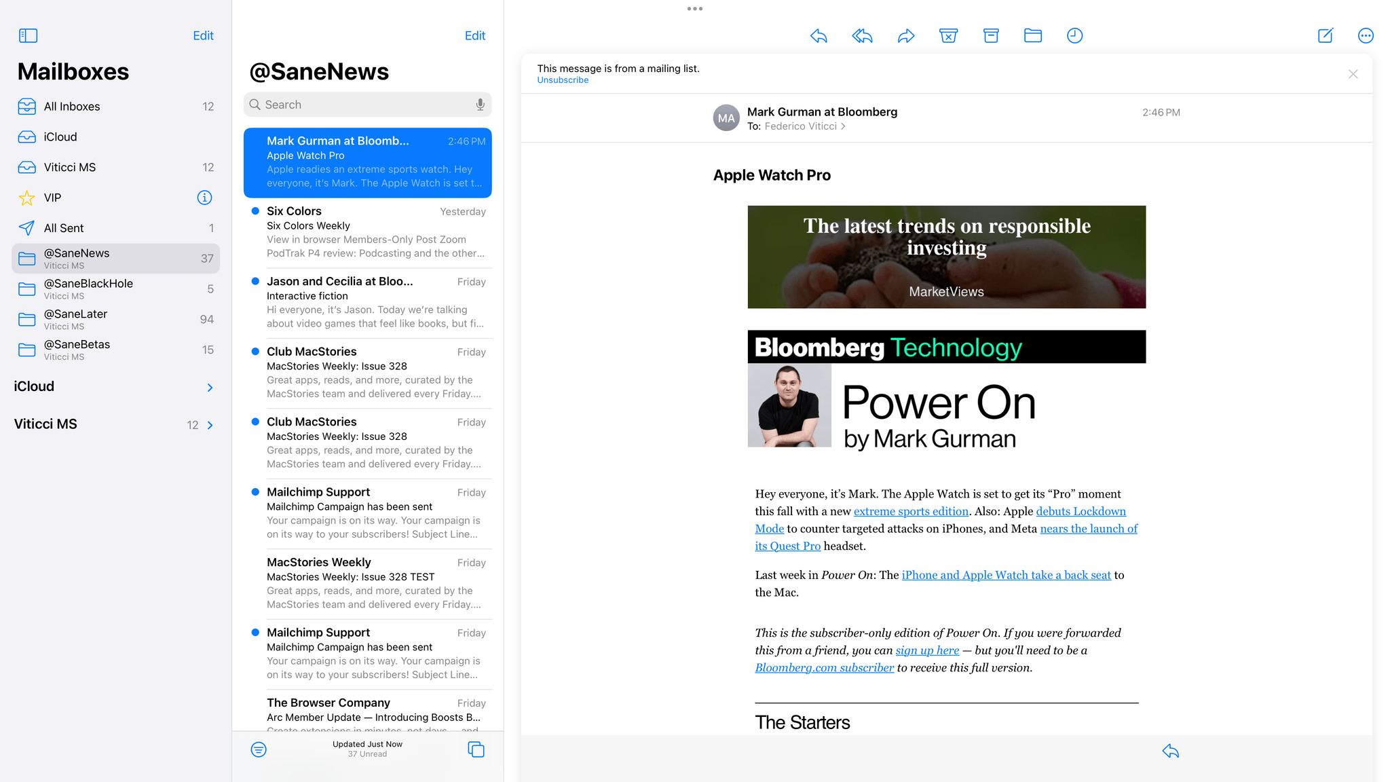This screenshot has width=1390, height=782.
Task: Click the Bloomberg Technology header image
Action: click(x=946, y=347)
